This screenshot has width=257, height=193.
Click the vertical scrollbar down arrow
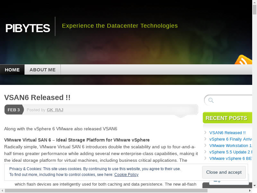254,186
